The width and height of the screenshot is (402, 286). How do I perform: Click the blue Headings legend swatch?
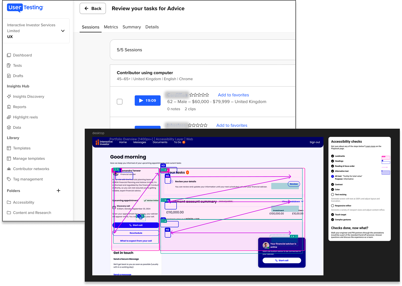[386, 162]
